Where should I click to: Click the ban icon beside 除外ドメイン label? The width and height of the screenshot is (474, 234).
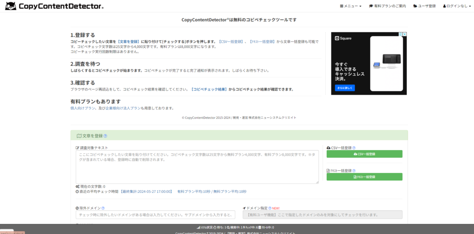(x=77, y=208)
